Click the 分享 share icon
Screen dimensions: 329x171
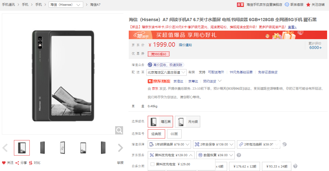pyautogui.click(x=17, y=163)
